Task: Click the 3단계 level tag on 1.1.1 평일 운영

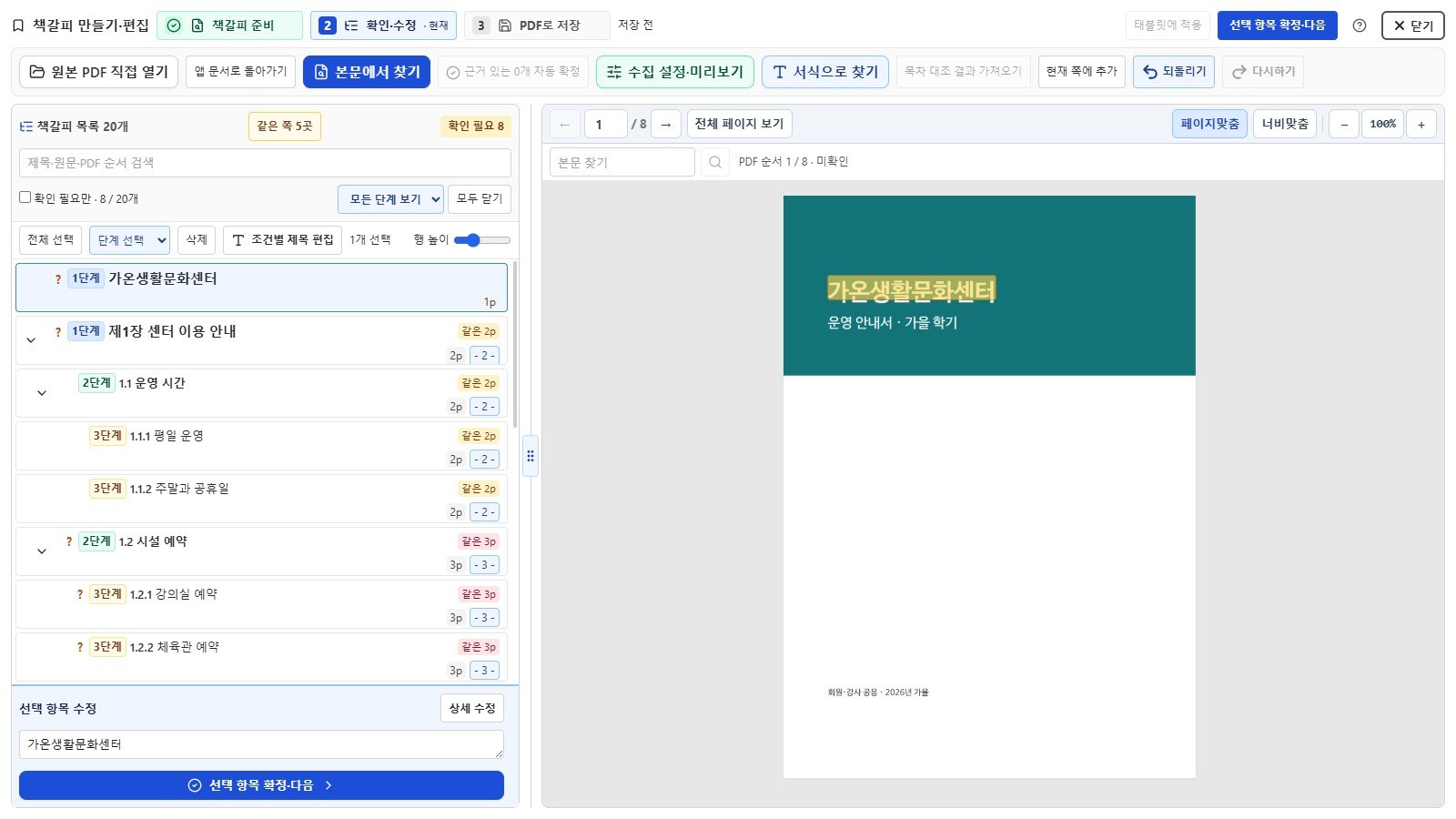Action: 107,436
